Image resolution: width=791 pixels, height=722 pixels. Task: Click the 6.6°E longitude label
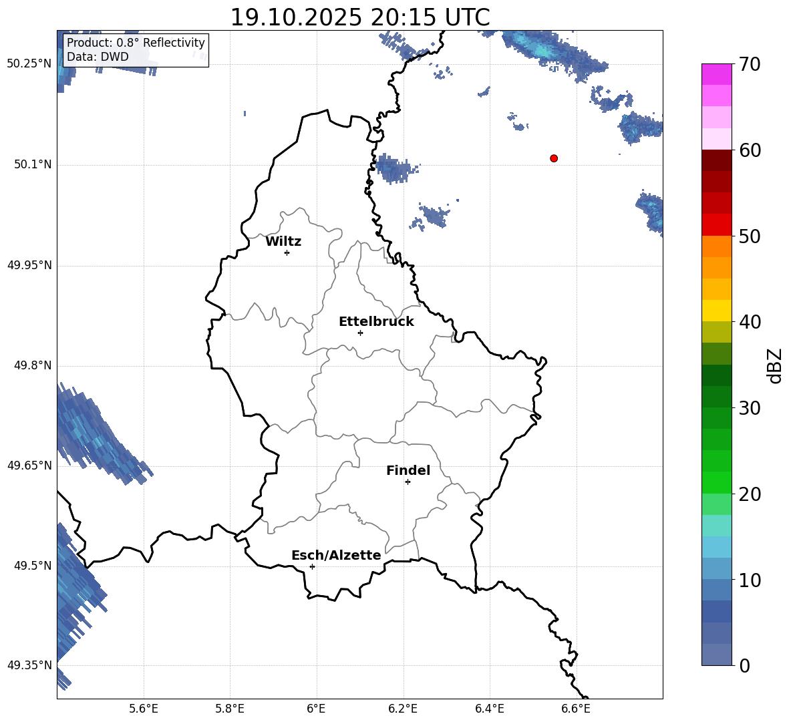click(576, 709)
